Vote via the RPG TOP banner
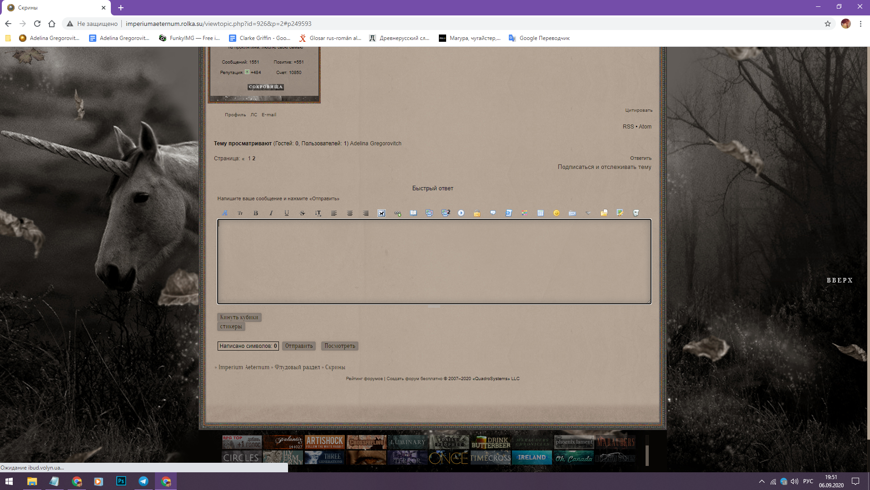The height and width of the screenshot is (490, 870). pos(242,442)
